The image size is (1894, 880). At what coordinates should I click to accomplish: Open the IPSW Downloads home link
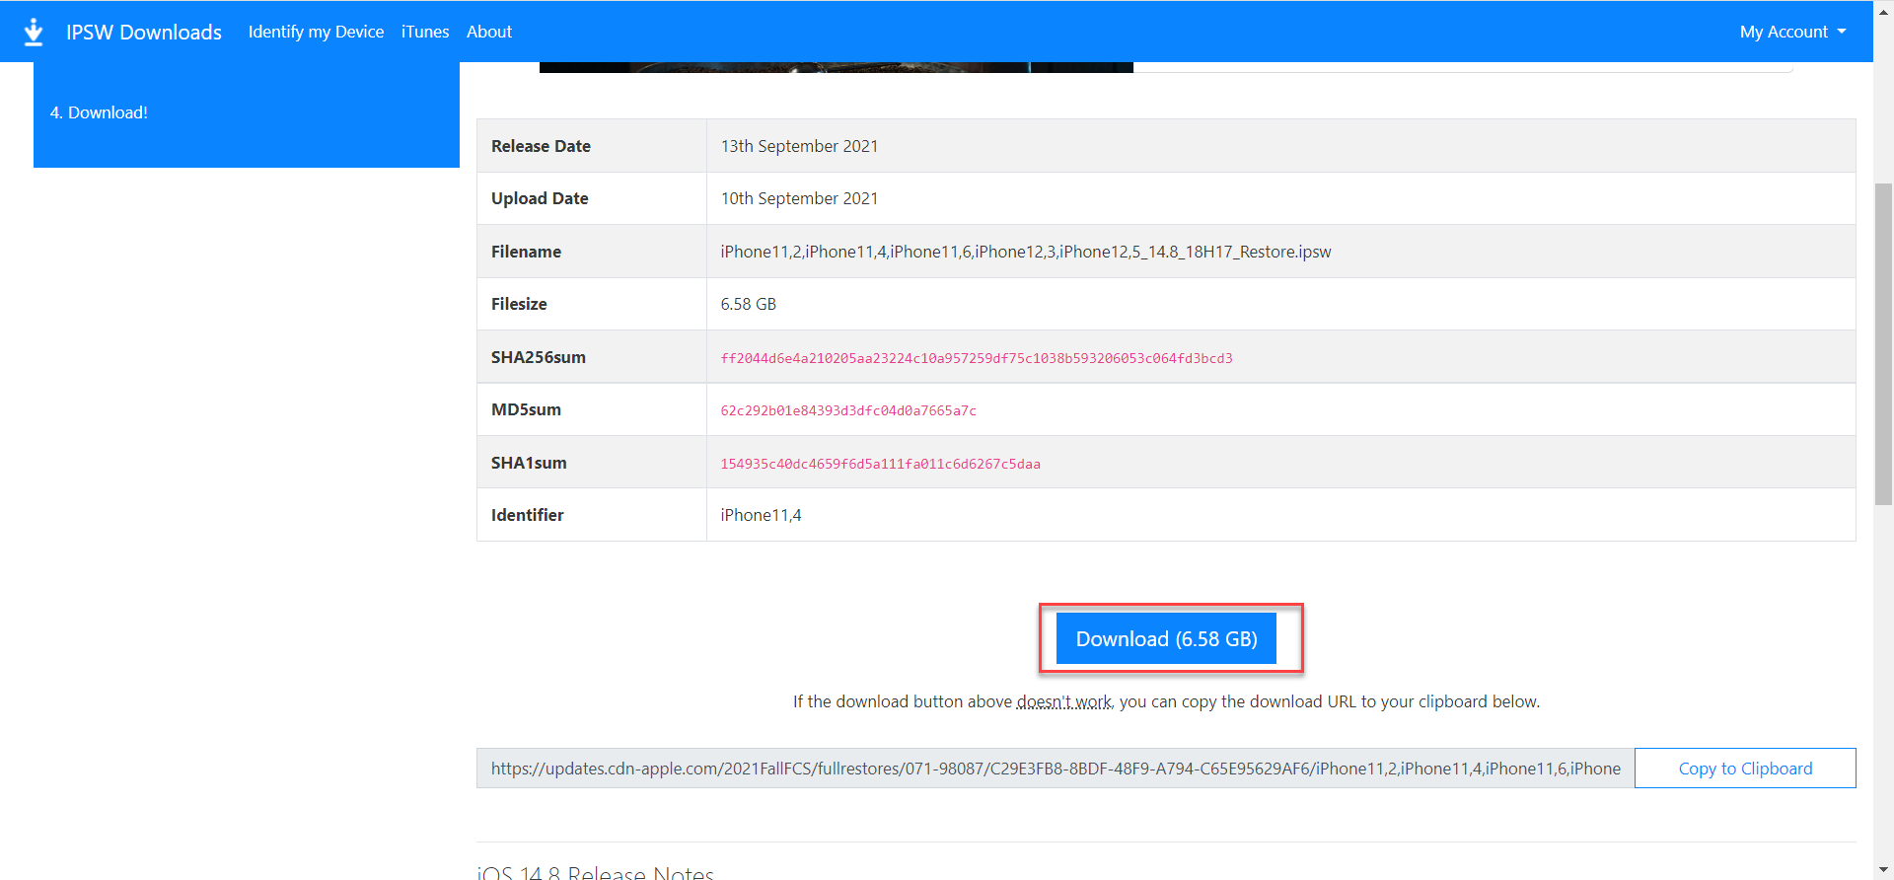click(x=144, y=32)
